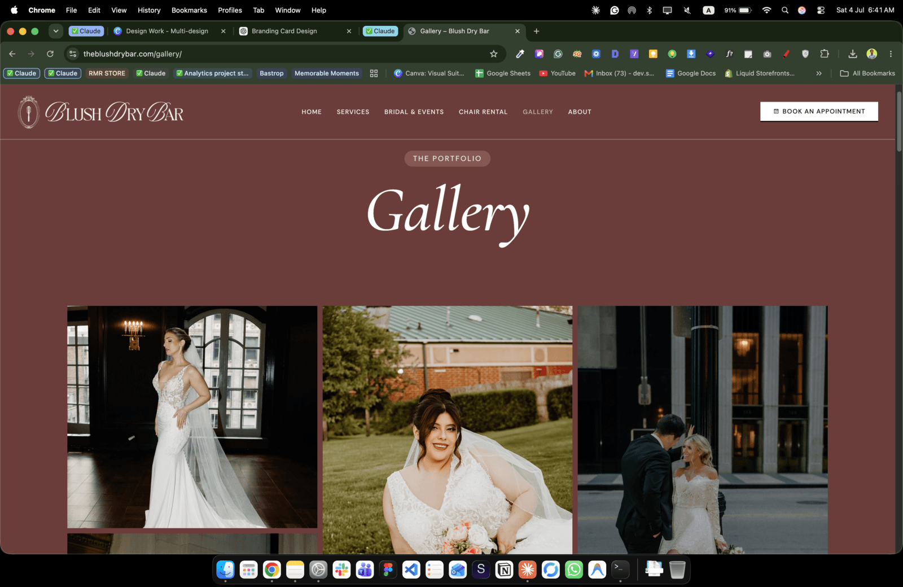Open Figma from the dock
Image resolution: width=903 pixels, height=587 pixels.
388,570
